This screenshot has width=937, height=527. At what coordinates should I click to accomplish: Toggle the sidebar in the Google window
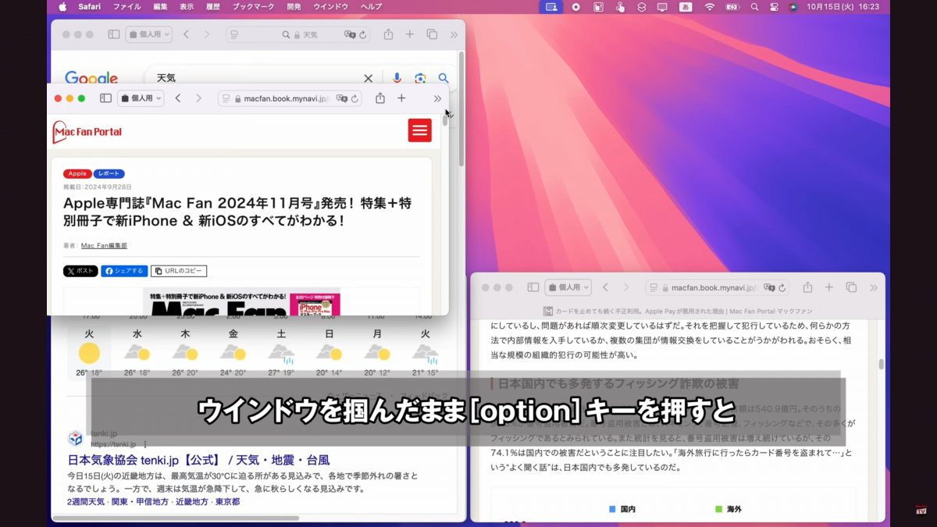click(x=114, y=34)
